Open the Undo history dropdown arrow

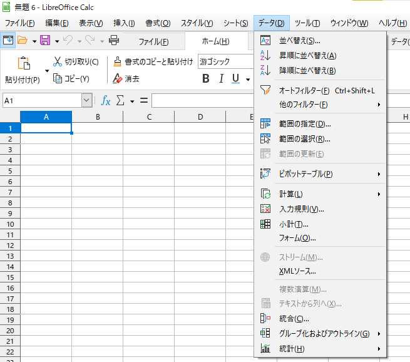(79, 41)
